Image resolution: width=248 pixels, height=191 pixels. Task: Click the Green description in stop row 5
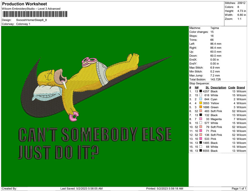(x=214, y=107)
